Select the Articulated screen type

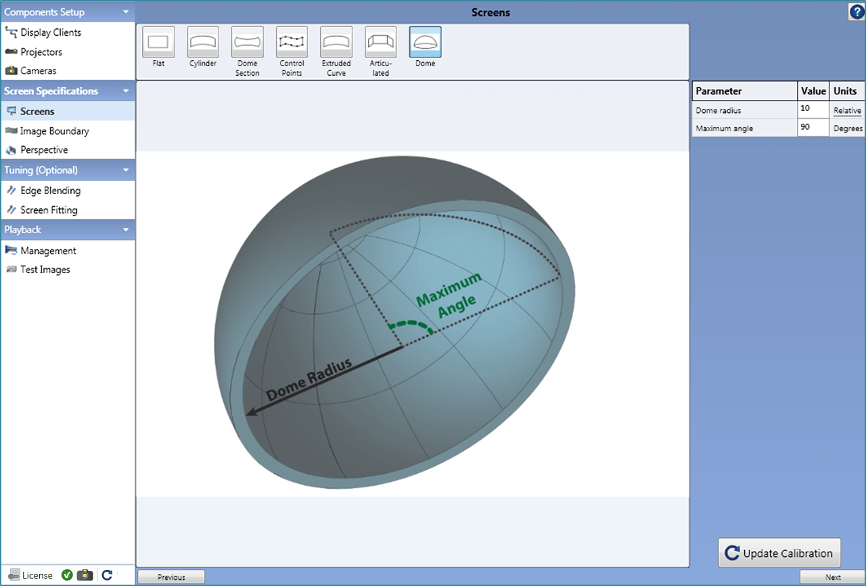(x=381, y=42)
